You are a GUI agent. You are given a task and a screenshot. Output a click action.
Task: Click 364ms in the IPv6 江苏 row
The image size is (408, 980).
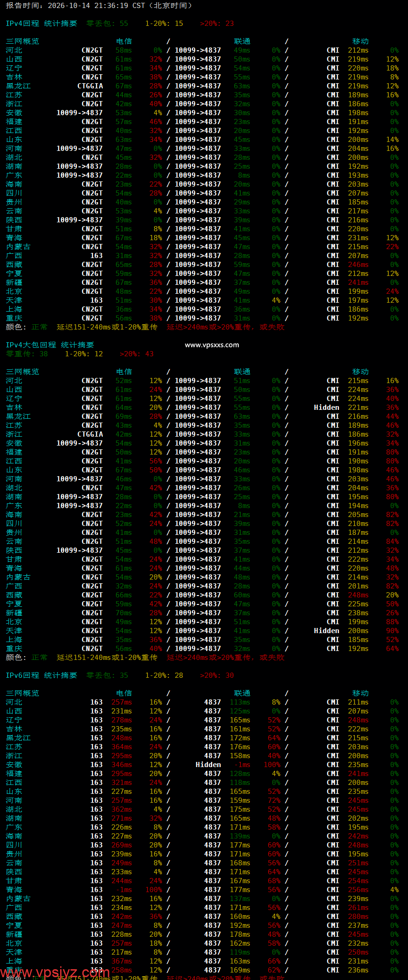coord(122,747)
